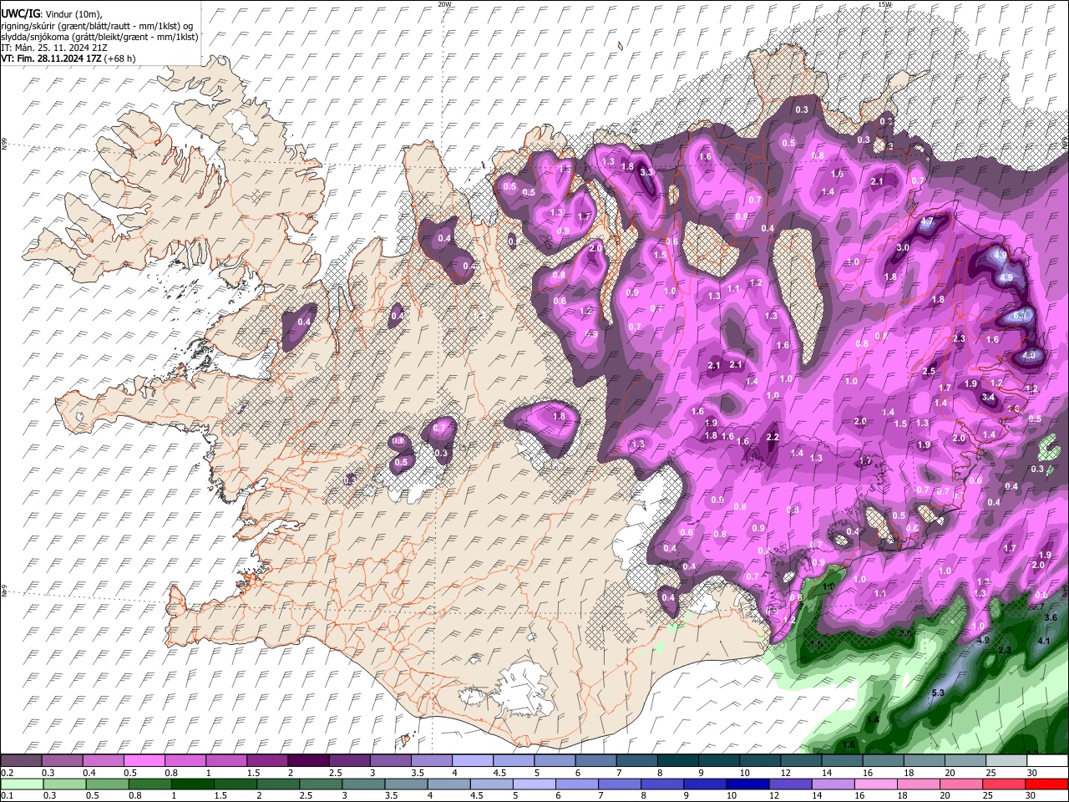The width and height of the screenshot is (1069, 802).
Task: Pick the violet 12 swatch in the rain scale
Action: pos(791,784)
